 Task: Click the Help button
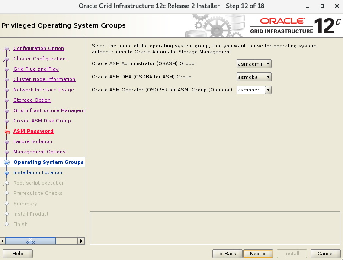click(18, 254)
